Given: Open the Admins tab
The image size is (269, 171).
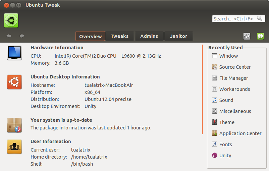Looking at the screenshot, I should point(149,36).
